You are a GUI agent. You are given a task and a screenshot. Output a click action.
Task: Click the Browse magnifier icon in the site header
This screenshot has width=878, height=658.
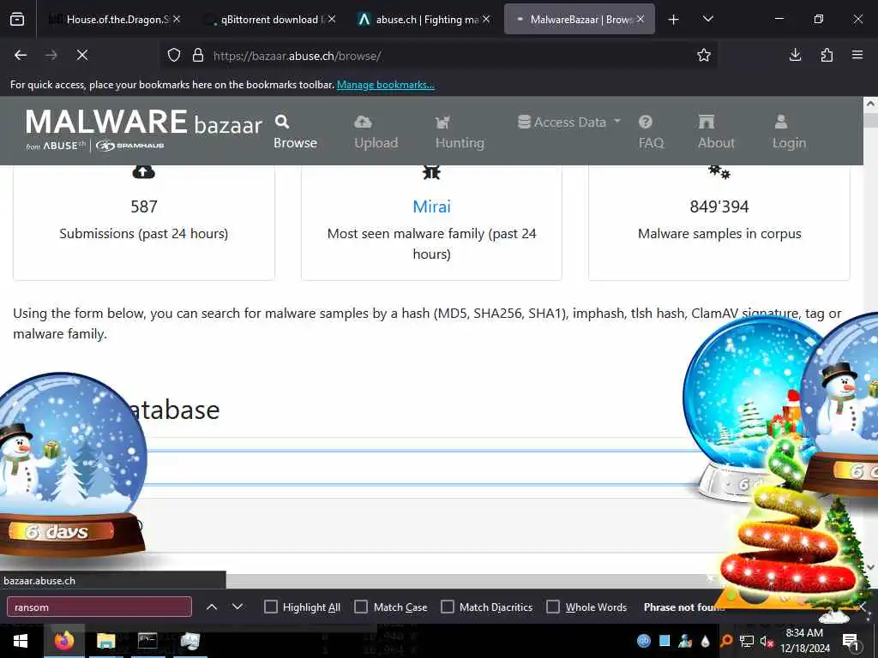click(x=281, y=122)
